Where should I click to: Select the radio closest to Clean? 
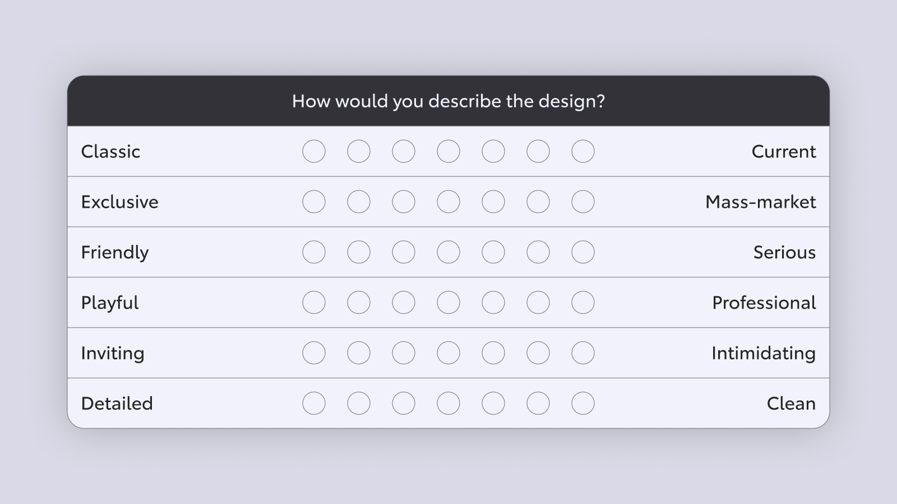583,403
